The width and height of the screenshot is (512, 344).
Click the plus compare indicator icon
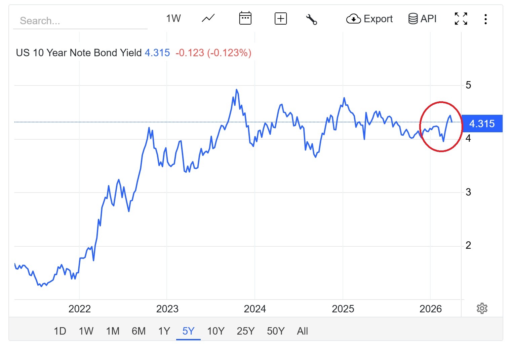[281, 19]
